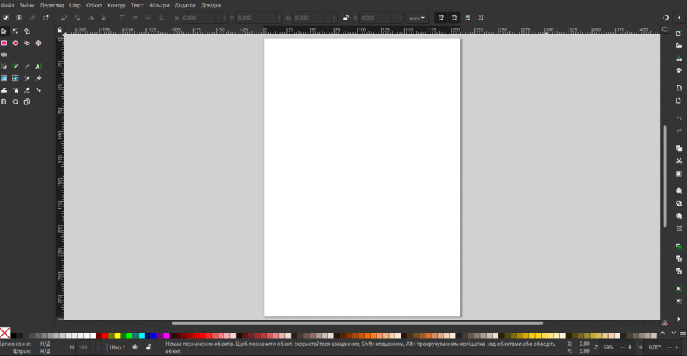687x356 pixels.
Task: Toggle move patterns with object
Action: click(x=481, y=18)
